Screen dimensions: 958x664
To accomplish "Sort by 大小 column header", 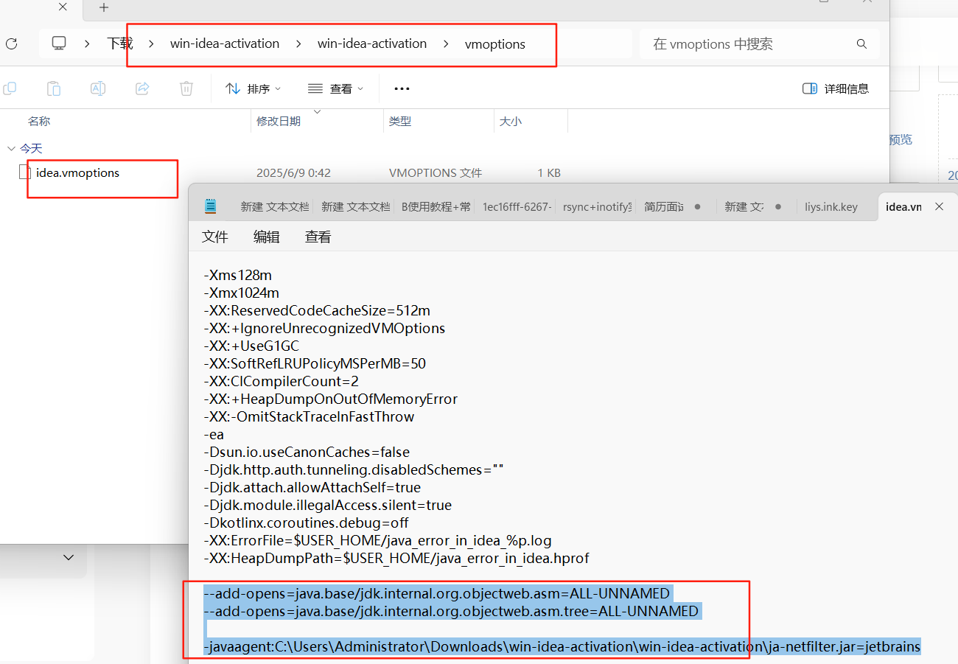I will tap(511, 121).
